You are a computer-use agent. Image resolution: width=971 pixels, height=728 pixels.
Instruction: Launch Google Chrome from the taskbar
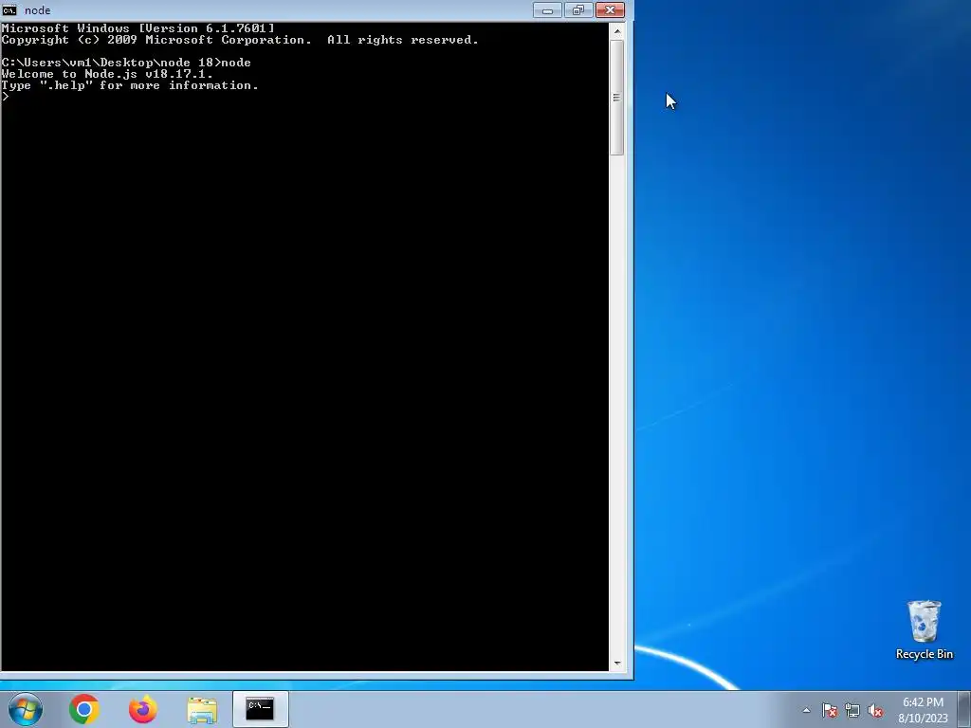tap(84, 709)
